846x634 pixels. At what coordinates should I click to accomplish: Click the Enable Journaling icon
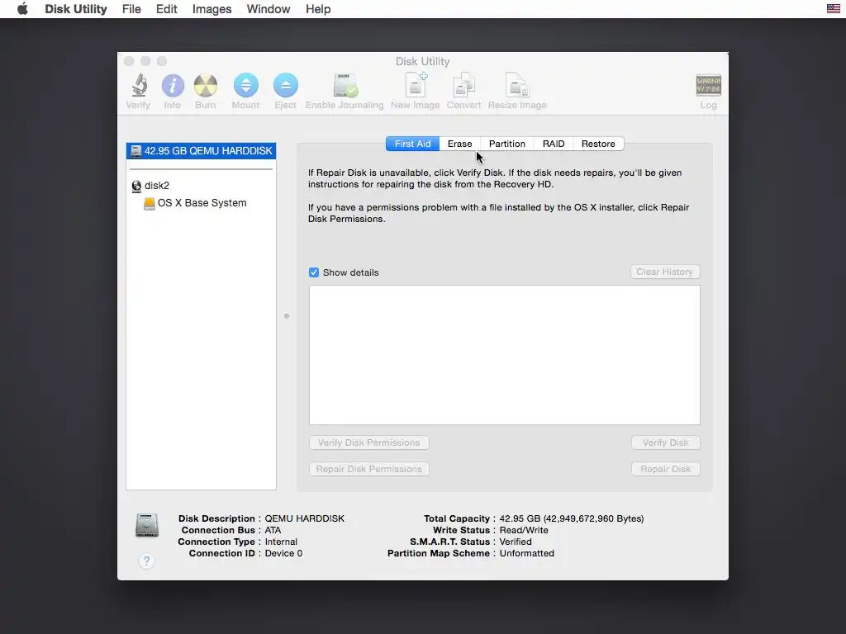click(x=345, y=85)
